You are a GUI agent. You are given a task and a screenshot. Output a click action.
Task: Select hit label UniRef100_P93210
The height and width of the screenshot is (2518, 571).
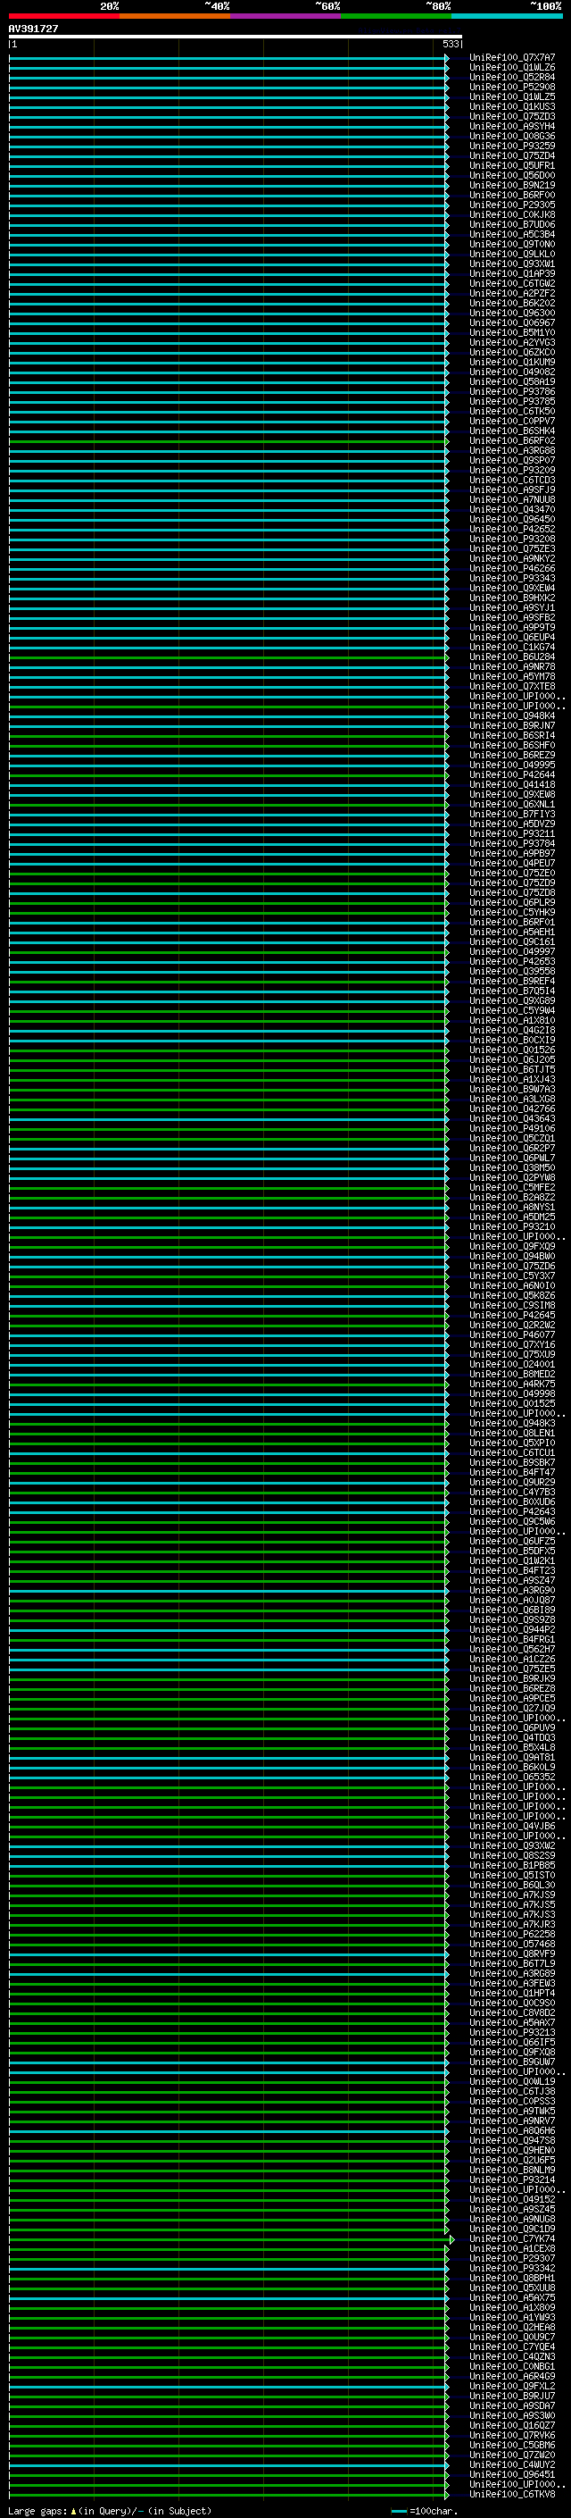(512, 1226)
